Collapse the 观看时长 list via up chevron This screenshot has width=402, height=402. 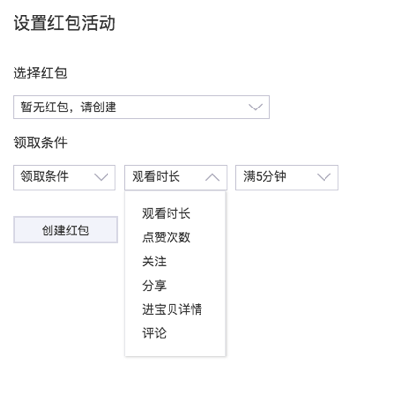coord(212,177)
